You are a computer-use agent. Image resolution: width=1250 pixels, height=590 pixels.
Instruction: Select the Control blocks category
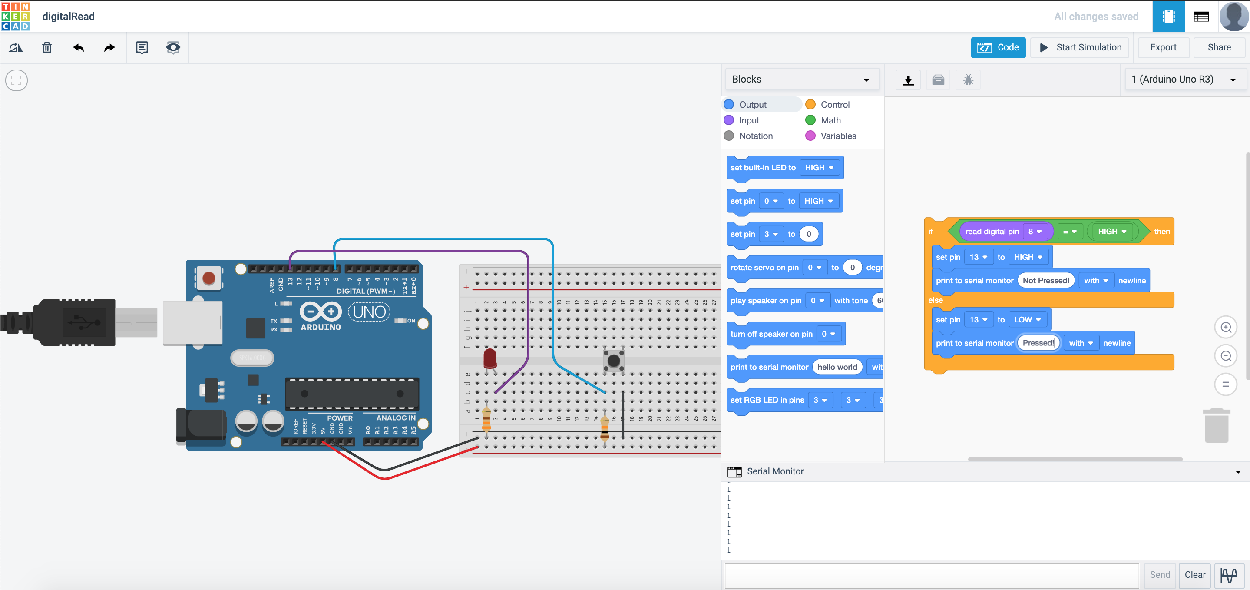click(835, 104)
